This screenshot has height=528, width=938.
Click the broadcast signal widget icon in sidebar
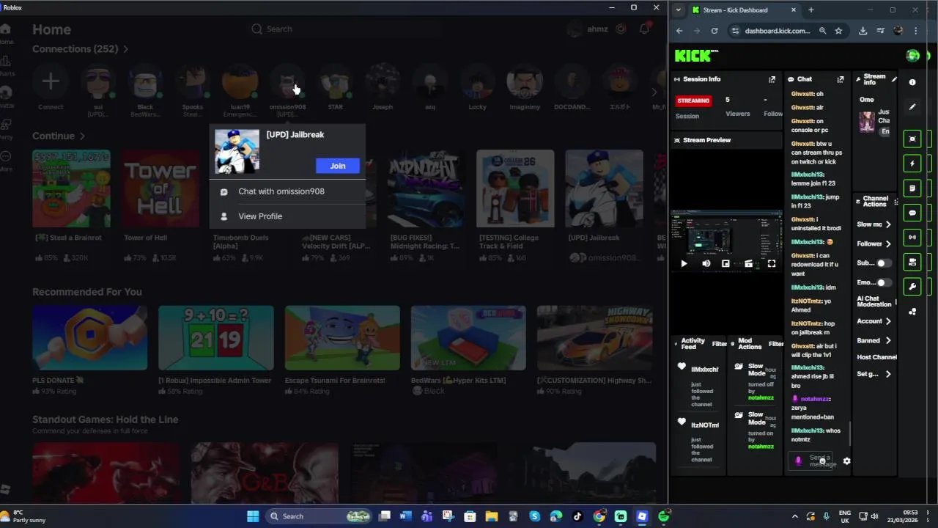coord(912,237)
